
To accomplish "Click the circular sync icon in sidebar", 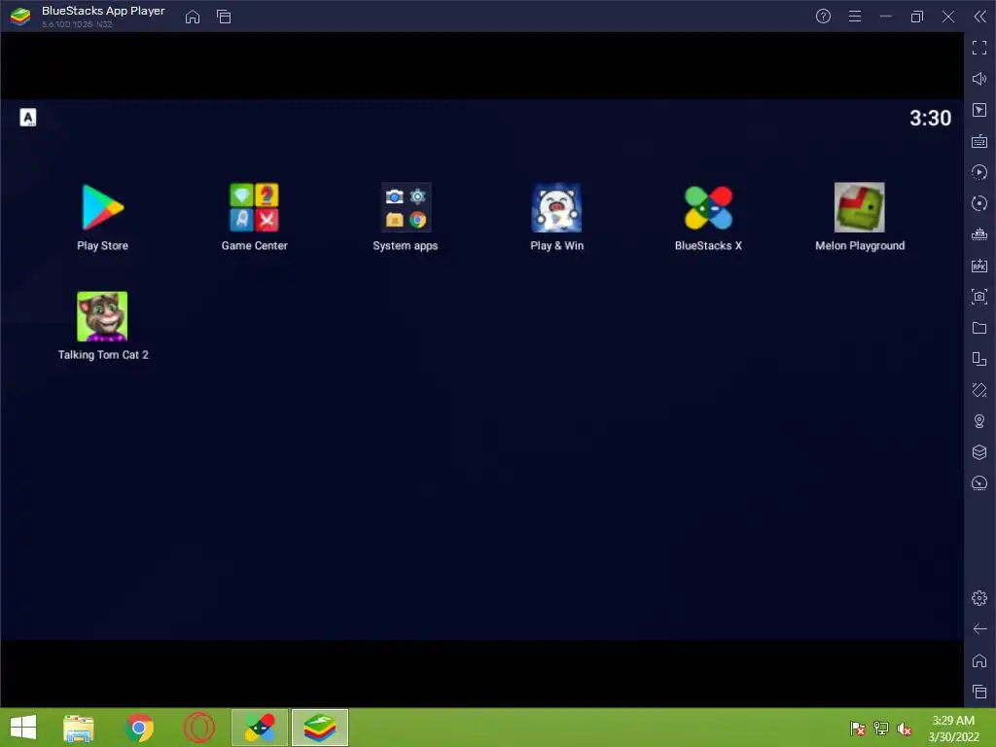I will (979, 203).
